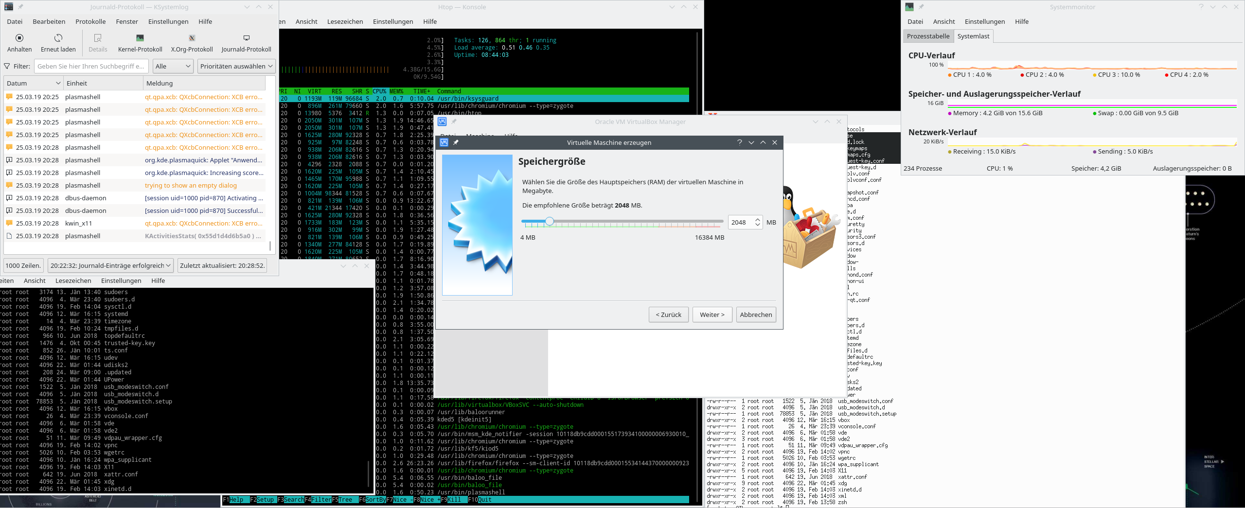Click the VirtualBox icon in wizard title bar
Screen dimensions: 1245x508
pyautogui.click(x=444, y=142)
